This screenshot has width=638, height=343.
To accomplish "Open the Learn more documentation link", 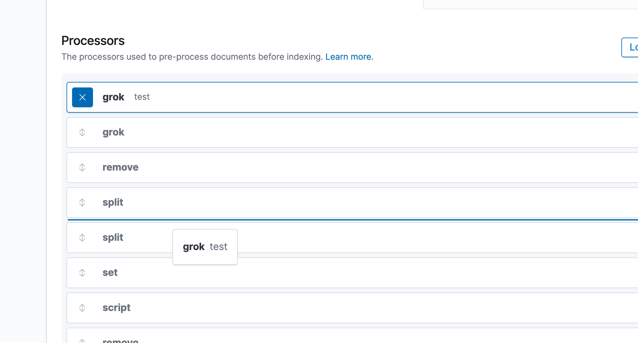I will coord(349,57).
